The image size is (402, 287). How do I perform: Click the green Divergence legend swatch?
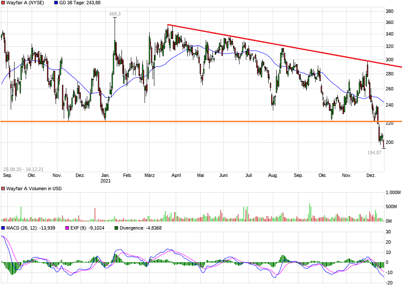click(x=116, y=228)
